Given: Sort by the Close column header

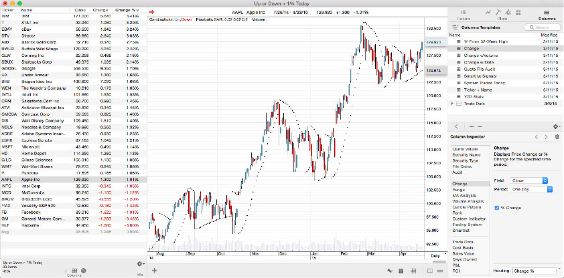Looking at the screenshot, I should pyautogui.click(x=80, y=10).
